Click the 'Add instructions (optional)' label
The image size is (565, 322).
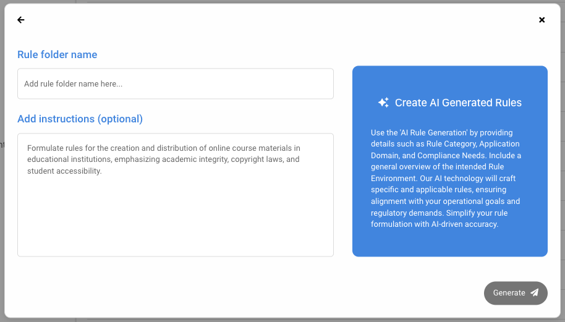80,119
